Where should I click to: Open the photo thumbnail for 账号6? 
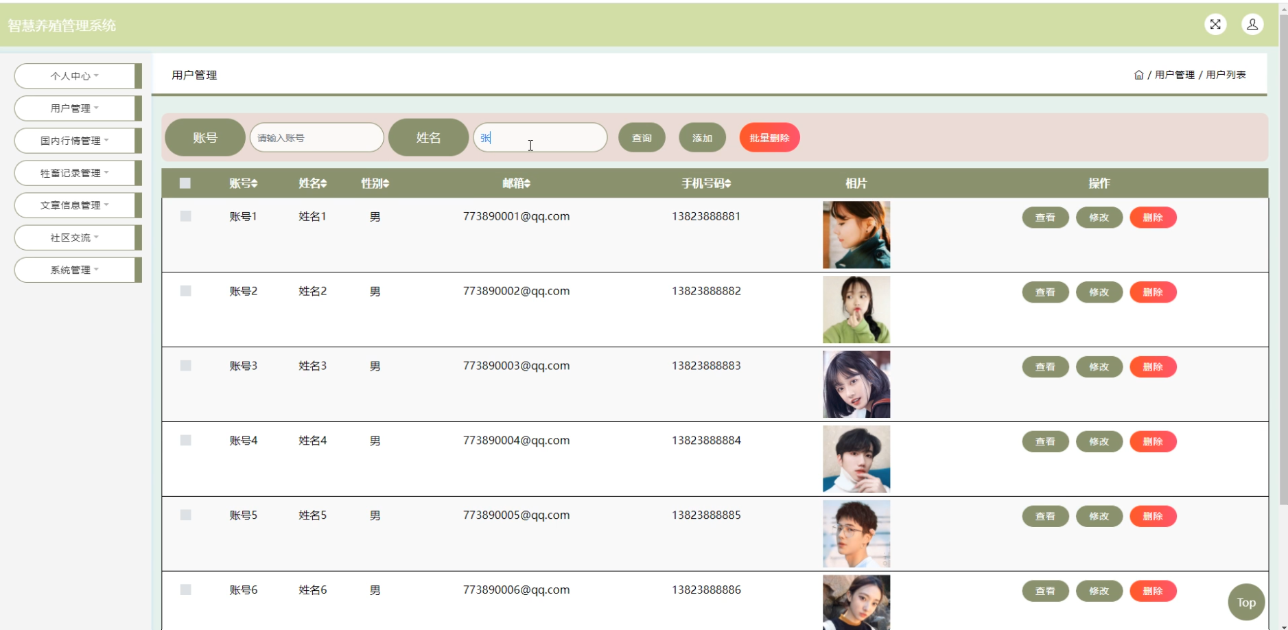[856, 603]
